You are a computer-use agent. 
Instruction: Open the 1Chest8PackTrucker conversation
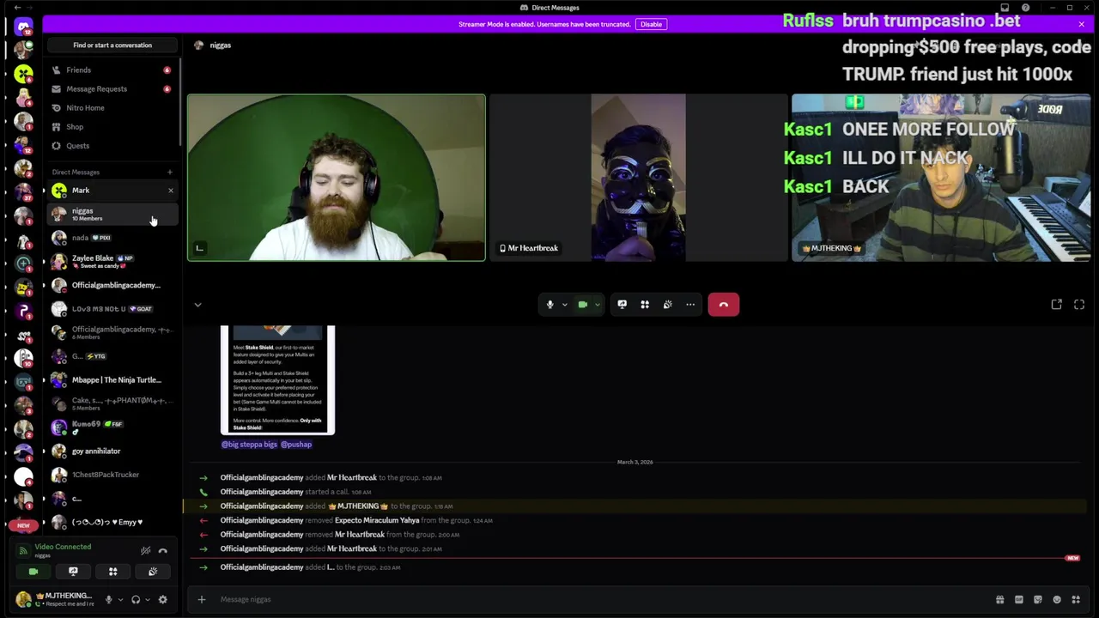[x=112, y=475]
